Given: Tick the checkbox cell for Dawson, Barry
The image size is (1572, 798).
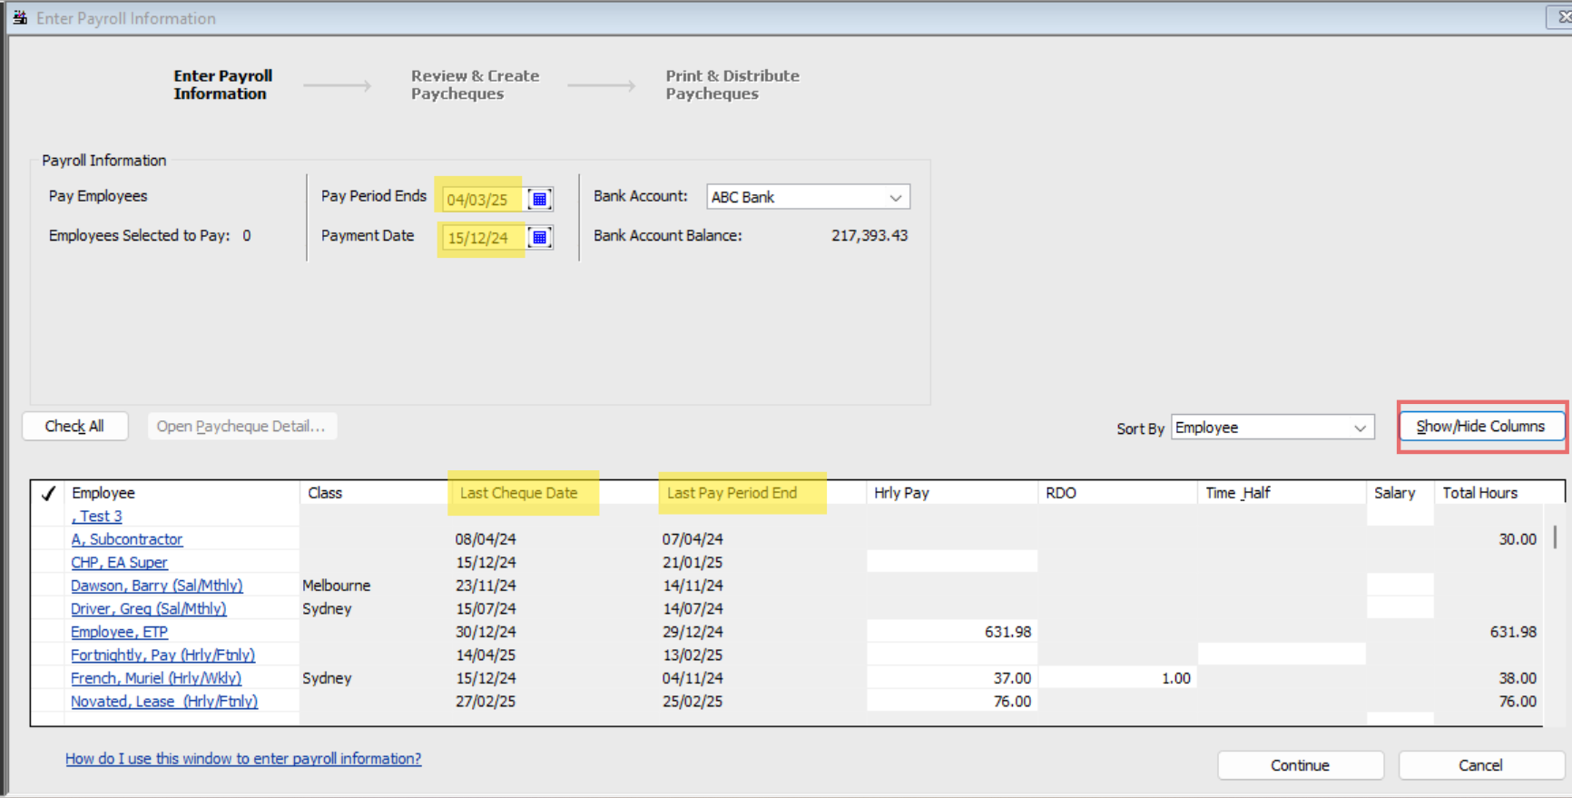Looking at the screenshot, I should coord(48,586).
